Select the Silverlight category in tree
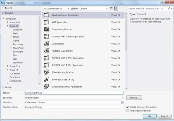 [18, 51]
